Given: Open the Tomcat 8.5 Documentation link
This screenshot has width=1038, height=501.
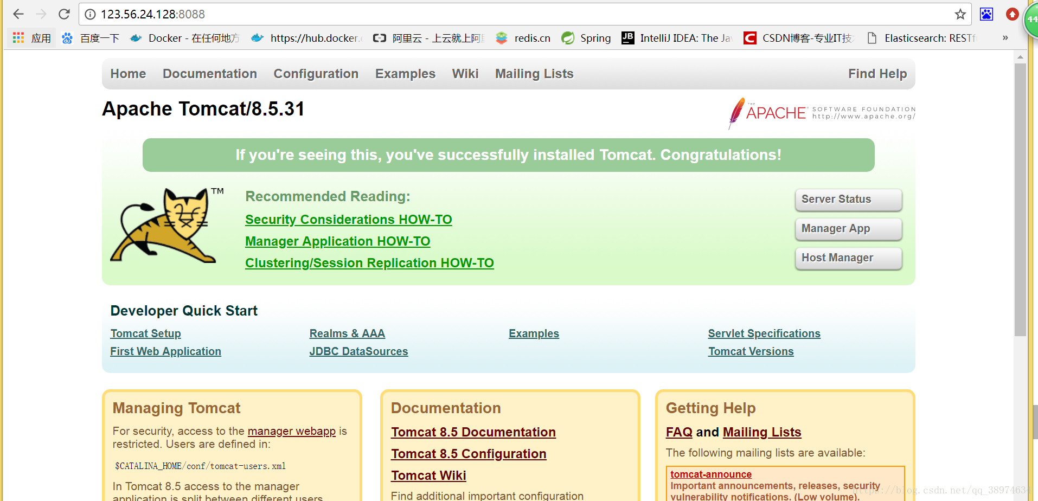Looking at the screenshot, I should pyautogui.click(x=473, y=432).
